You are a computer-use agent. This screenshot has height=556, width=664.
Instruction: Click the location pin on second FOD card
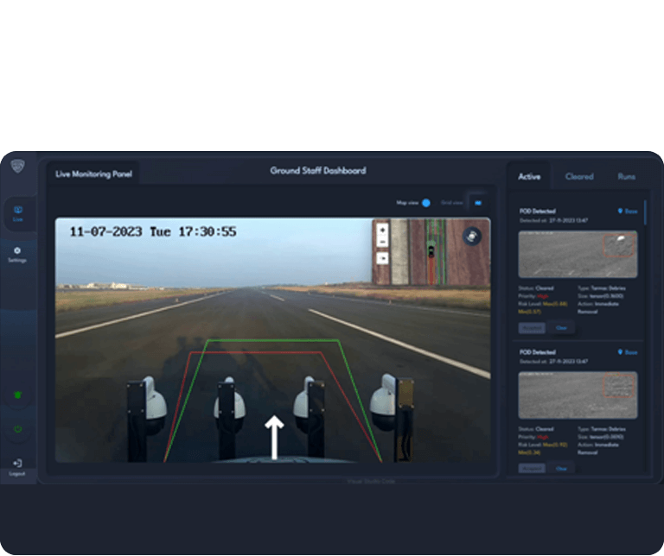(x=620, y=351)
